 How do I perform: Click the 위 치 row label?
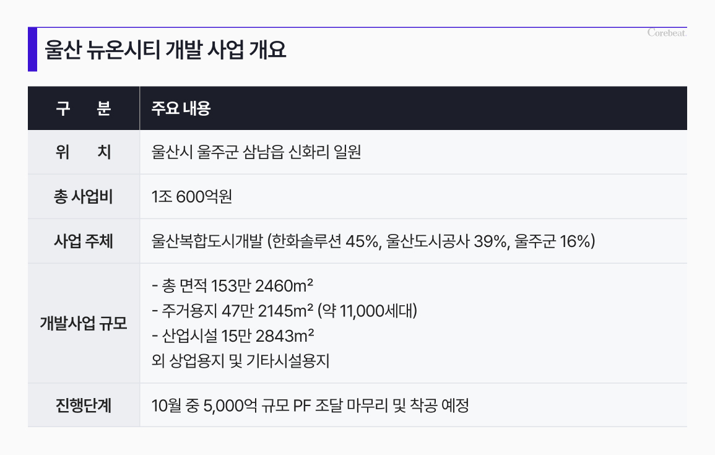(x=84, y=152)
